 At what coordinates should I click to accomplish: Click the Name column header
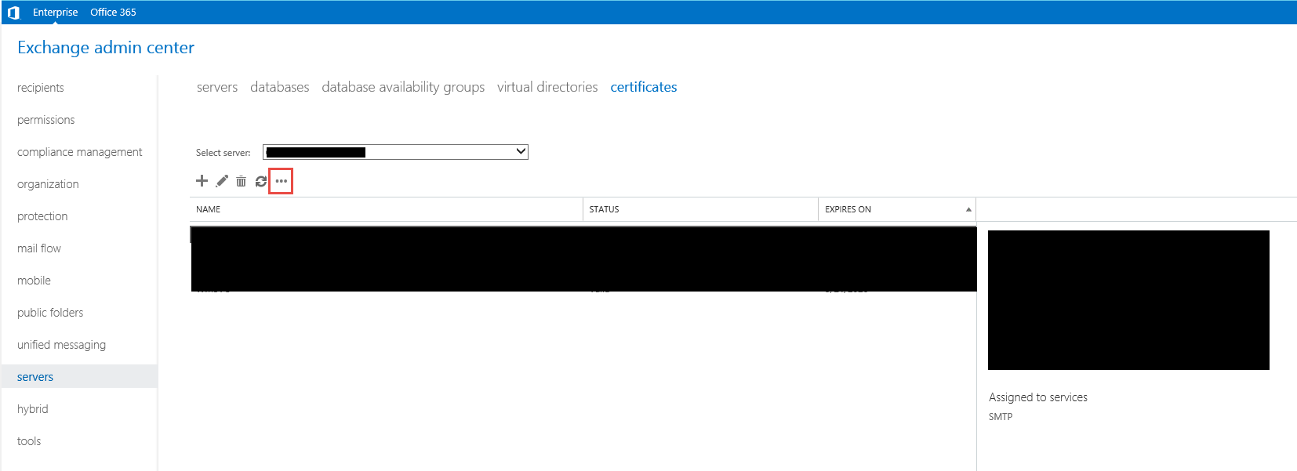click(x=387, y=209)
